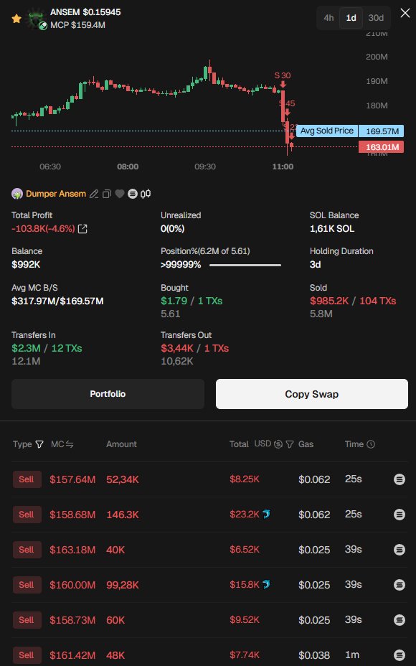
Task: Click the 1,61K SOL balance value
Action: pyautogui.click(x=332, y=229)
